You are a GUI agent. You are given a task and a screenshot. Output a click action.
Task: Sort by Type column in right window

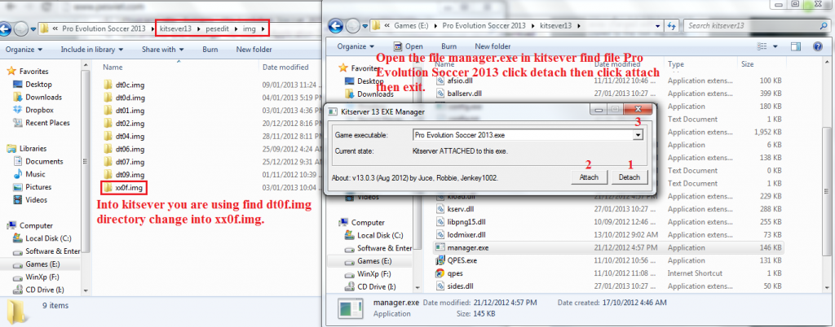(x=675, y=64)
